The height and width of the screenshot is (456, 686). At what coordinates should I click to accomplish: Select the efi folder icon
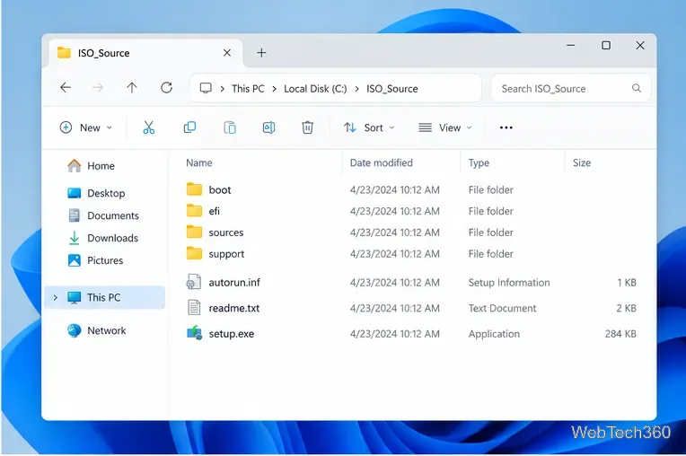pyautogui.click(x=194, y=211)
